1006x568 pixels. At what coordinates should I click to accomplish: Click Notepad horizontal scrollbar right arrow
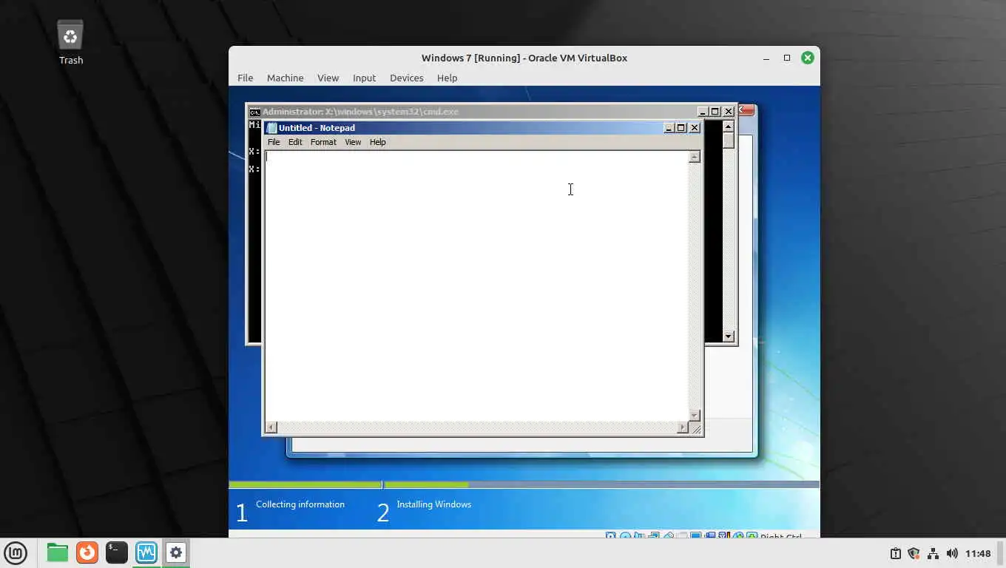click(x=682, y=427)
